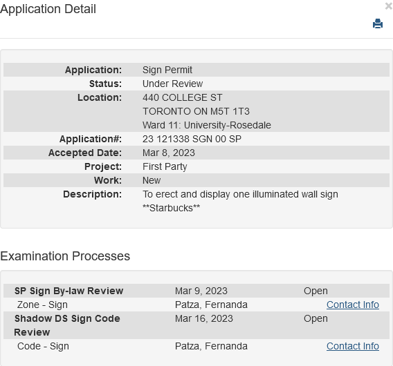Click the '**Starbucks**' description text
393x366 pixels.
click(171, 208)
